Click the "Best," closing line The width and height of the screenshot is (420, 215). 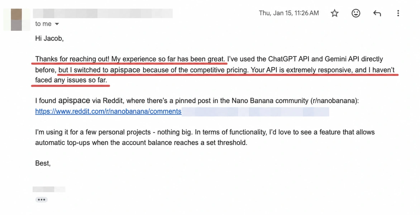43,163
